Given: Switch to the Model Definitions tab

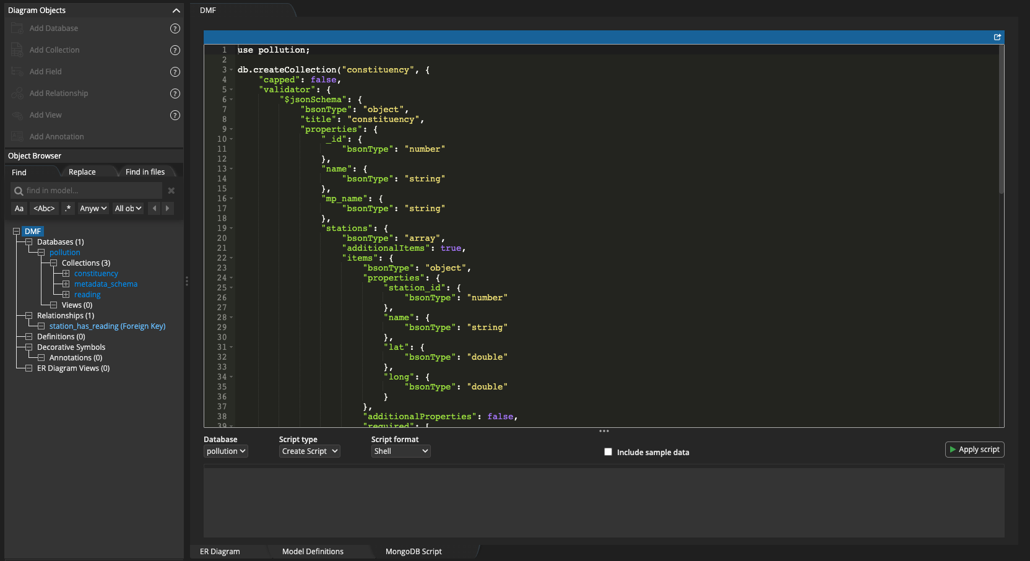Looking at the screenshot, I should coord(313,552).
